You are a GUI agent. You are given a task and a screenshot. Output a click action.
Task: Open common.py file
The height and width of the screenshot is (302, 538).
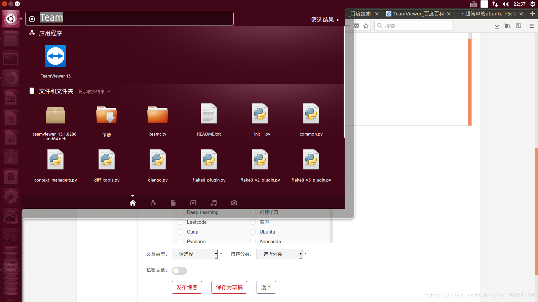(311, 113)
